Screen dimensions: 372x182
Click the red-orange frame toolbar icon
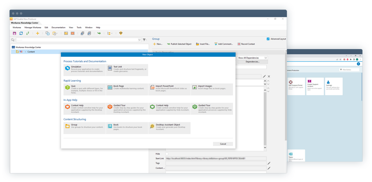click(x=73, y=33)
